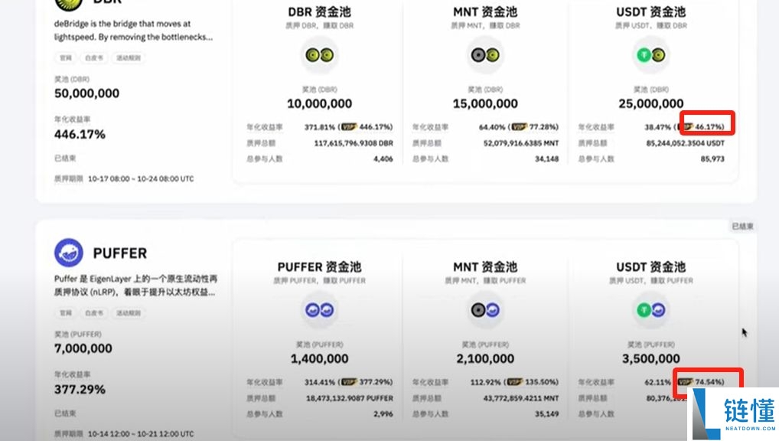
Task: Click VIP badge beside 446.17% in DBR pool
Action: point(349,127)
